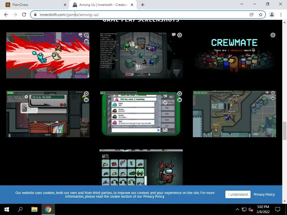
Task: Open Chrome's three-dot menu
Action: (x=281, y=15)
